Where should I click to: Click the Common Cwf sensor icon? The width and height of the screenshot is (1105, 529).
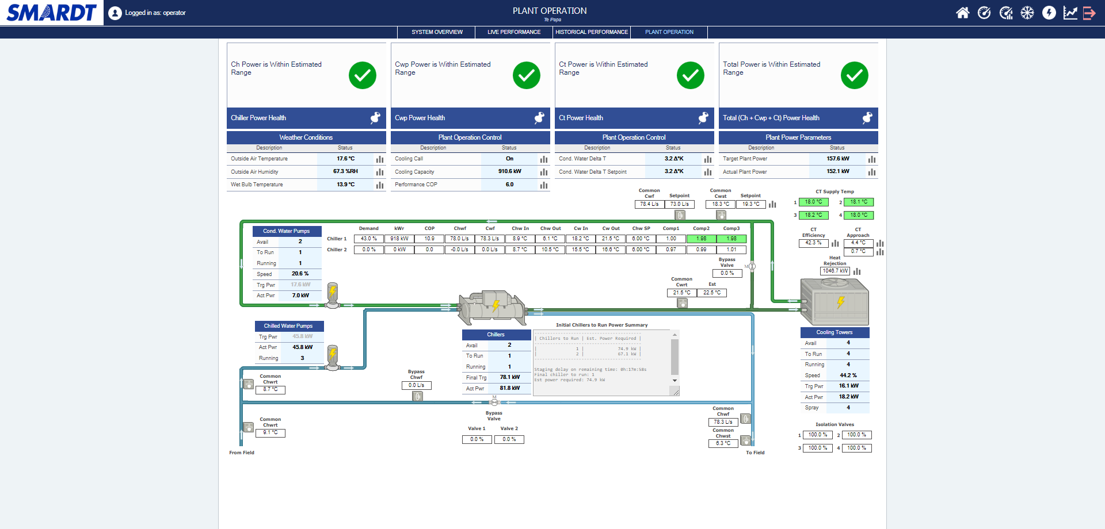tap(680, 215)
